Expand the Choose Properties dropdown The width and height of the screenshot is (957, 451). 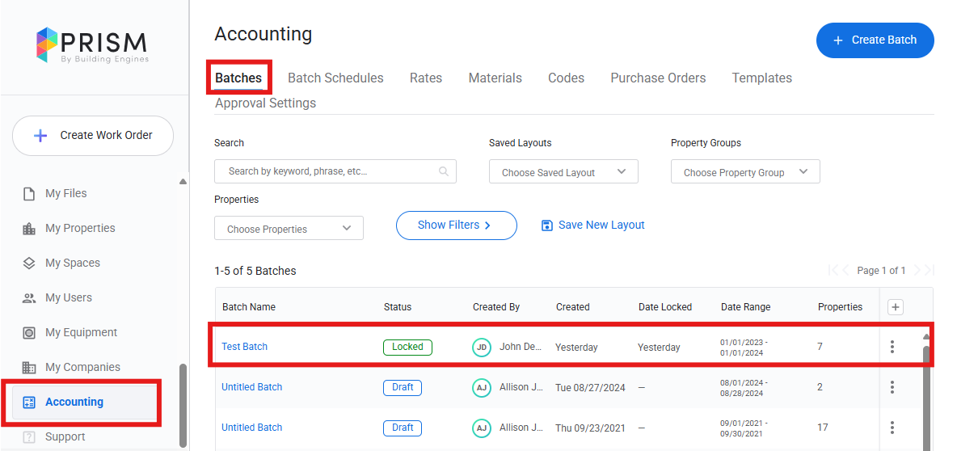tap(289, 229)
